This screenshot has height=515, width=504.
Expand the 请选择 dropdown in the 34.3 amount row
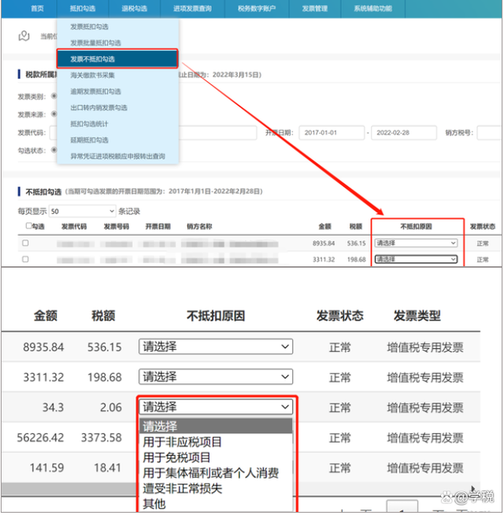point(216,407)
